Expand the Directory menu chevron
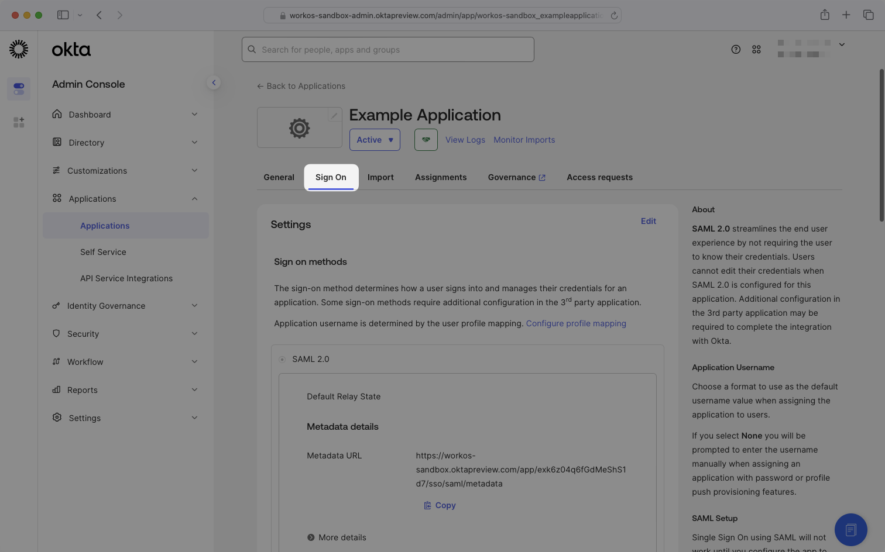Image resolution: width=885 pixels, height=552 pixels. 194,142
